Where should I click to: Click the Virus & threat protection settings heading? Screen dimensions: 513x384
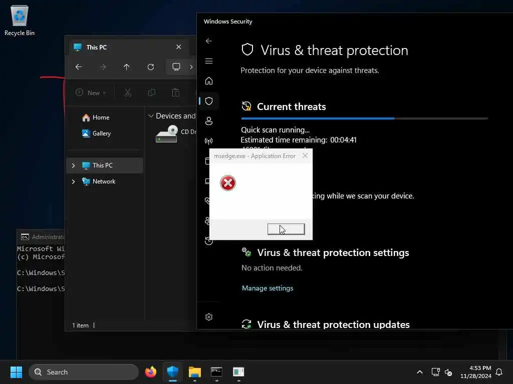(333, 252)
